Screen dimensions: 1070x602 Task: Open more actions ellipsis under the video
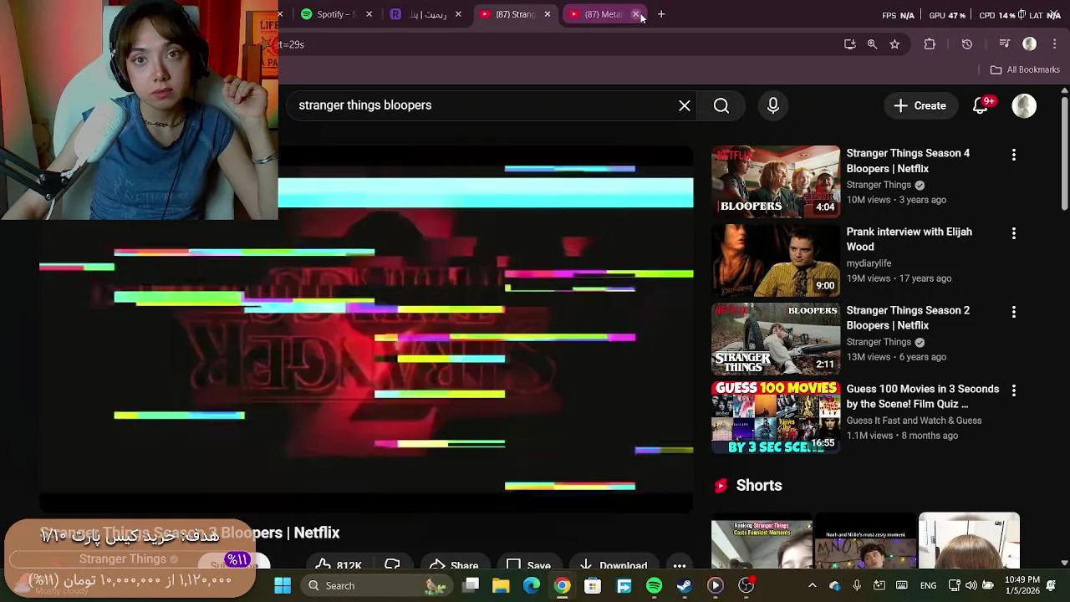click(x=680, y=566)
